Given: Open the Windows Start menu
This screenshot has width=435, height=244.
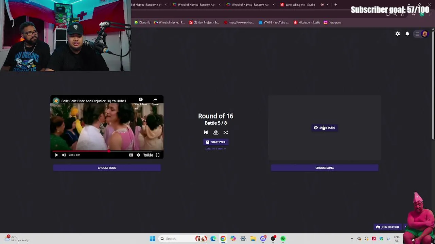Looking at the screenshot, I should click(x=152, y=239).
